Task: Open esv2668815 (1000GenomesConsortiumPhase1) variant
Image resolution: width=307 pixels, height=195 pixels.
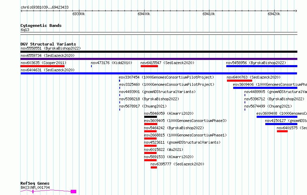Action: [185, 135]
